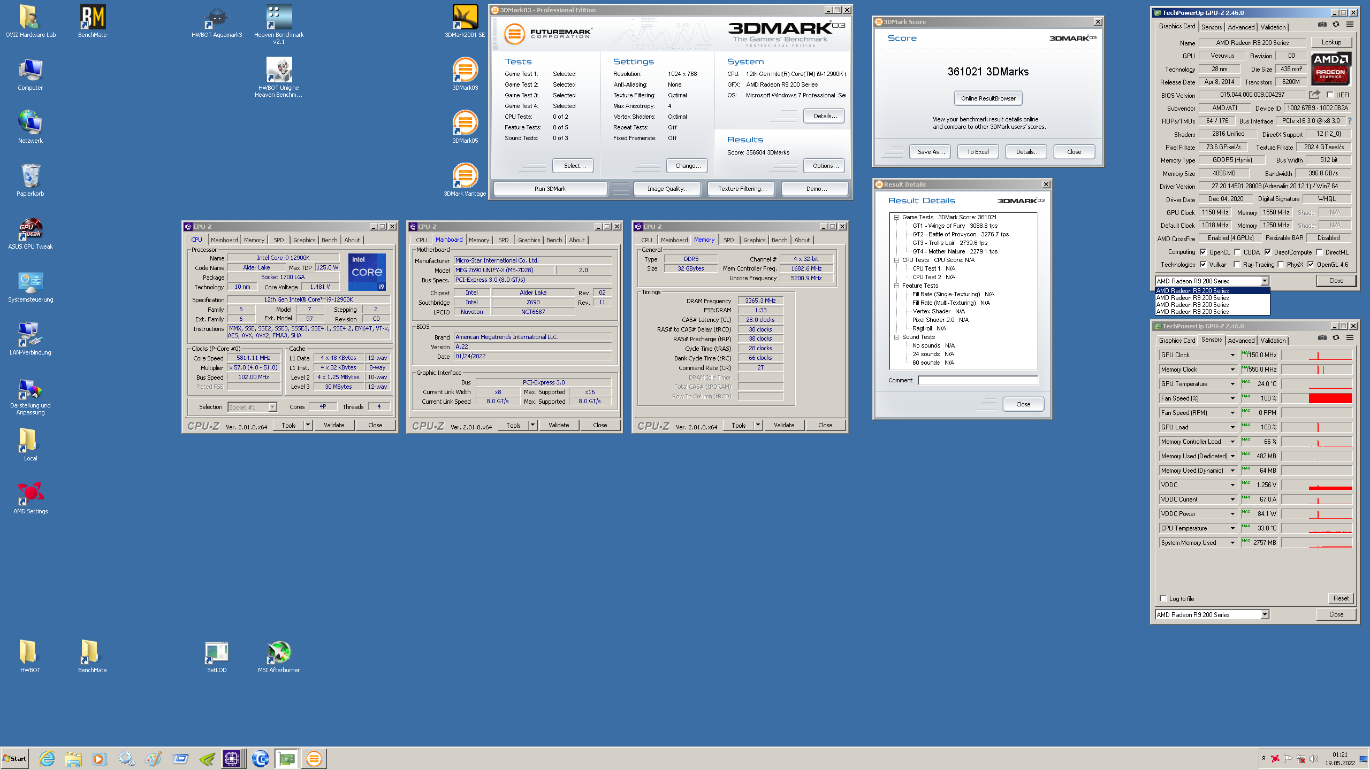Switch to Advanced tab in GPU-Z Graphics Card window
The width and height of the screenshot is (1370, 770).
pyautogui.click(x=1241, y=27)
